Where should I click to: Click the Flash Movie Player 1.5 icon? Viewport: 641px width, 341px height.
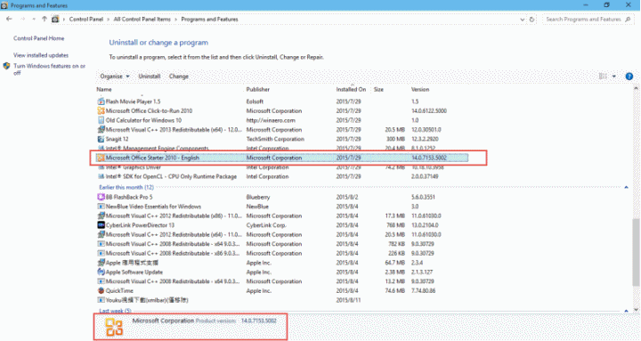point(101,101)
